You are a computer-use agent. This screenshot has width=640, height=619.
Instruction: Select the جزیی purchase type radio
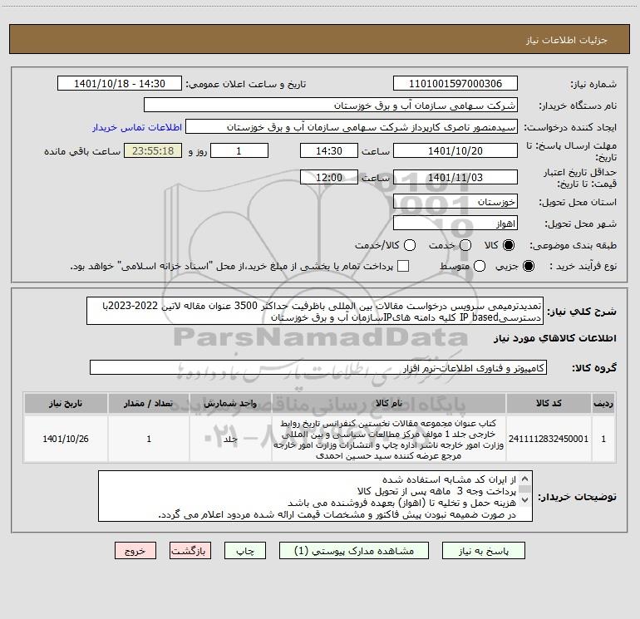529,266
